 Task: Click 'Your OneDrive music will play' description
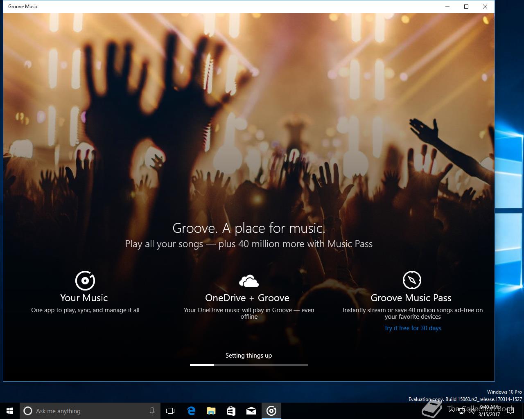click(249, 313)
